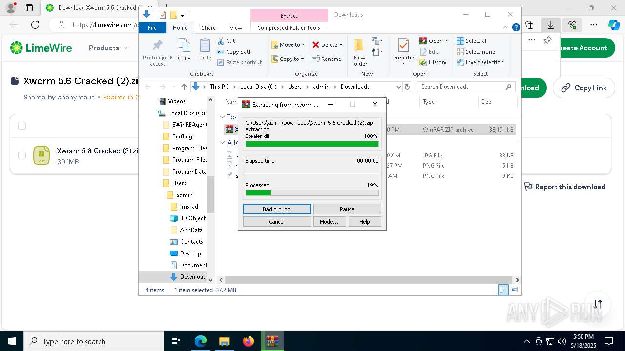Click the Processed progress bar
The height and width of the screenshot is (351, 625).
312,193
